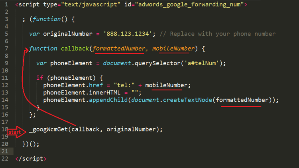Click '_googWcmGet' on line 18

pyautogui.click(x=49, y=129)
